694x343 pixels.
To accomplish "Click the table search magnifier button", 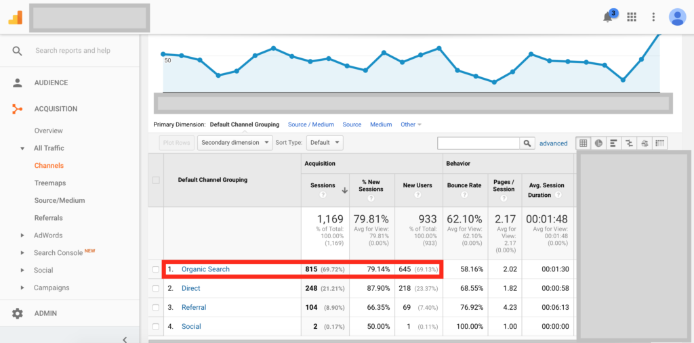I will 527,143.
